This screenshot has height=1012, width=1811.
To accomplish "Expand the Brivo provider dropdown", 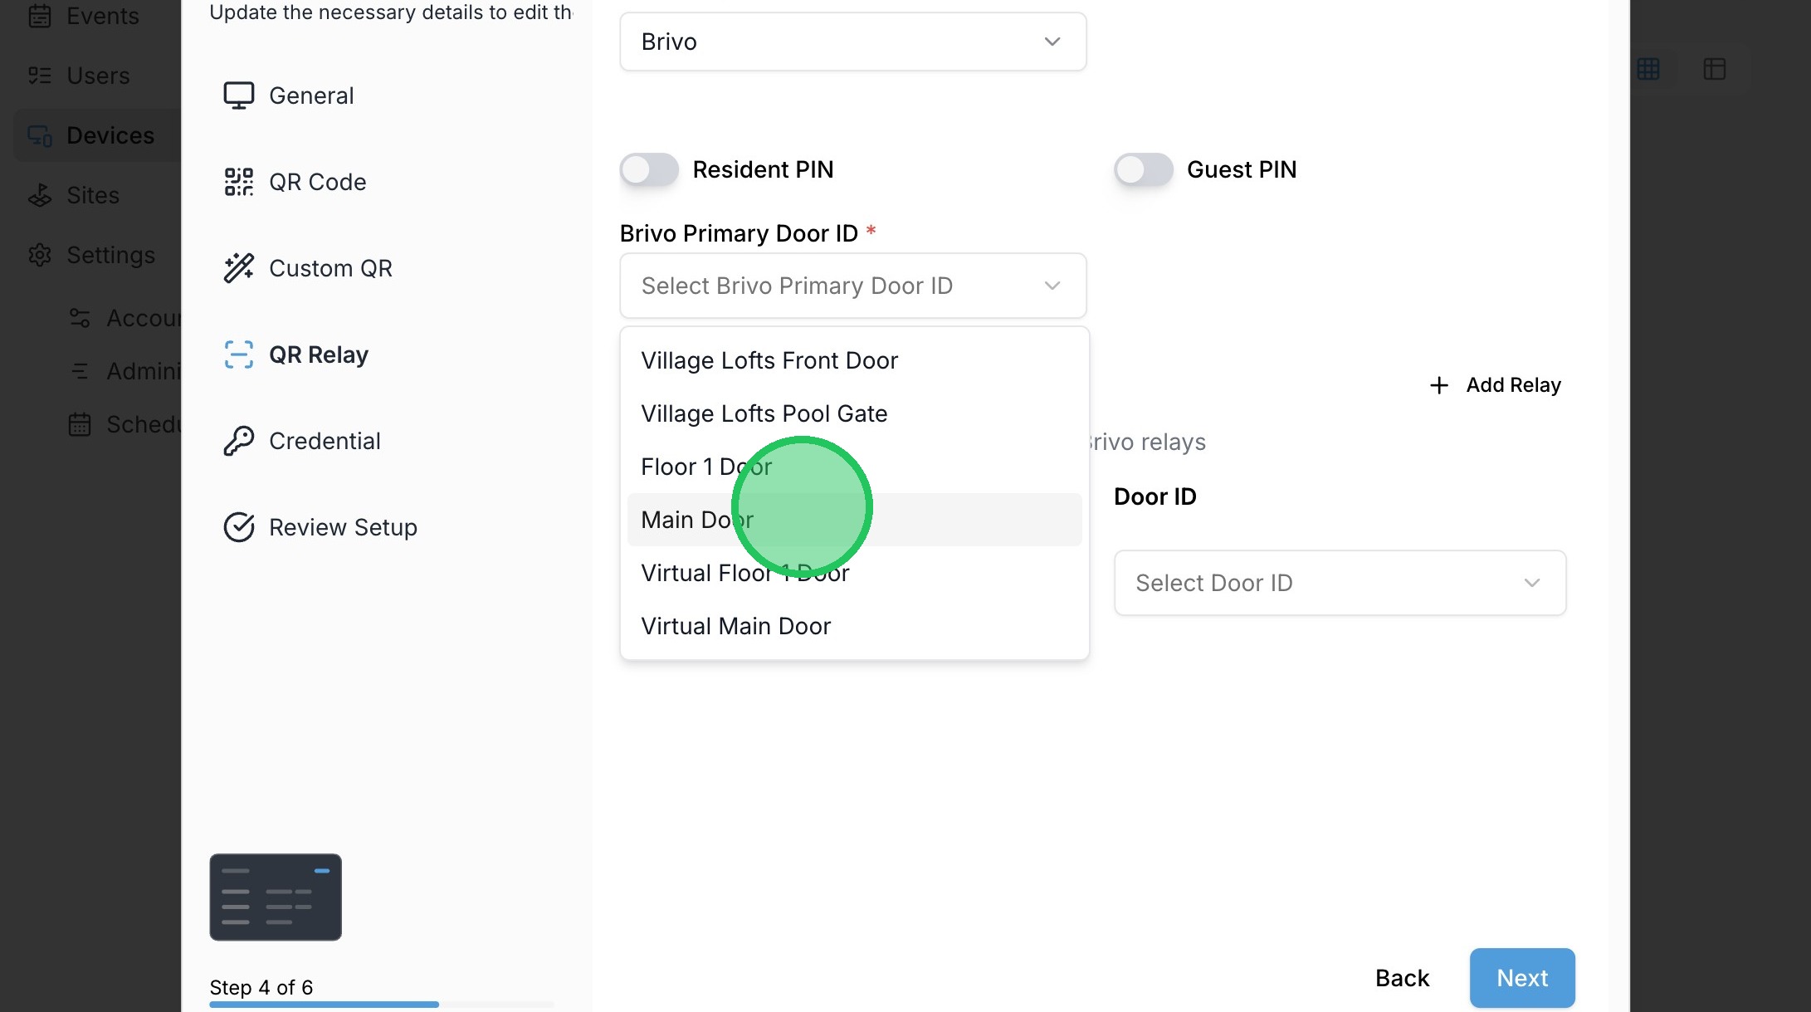I will 852,42.
